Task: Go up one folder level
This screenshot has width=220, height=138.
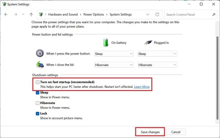Action: (x=31, y=14)
